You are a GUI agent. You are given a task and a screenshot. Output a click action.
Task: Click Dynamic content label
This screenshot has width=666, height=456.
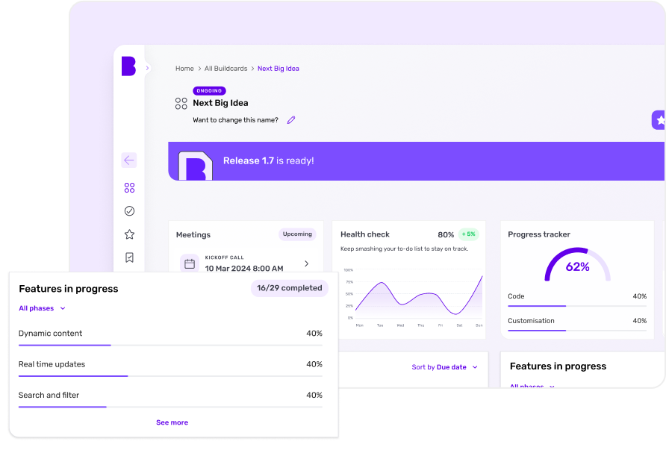[x=51, y=334]
